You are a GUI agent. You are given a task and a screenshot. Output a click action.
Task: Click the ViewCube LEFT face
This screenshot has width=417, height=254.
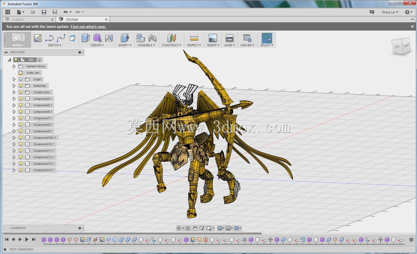[397, 47]
